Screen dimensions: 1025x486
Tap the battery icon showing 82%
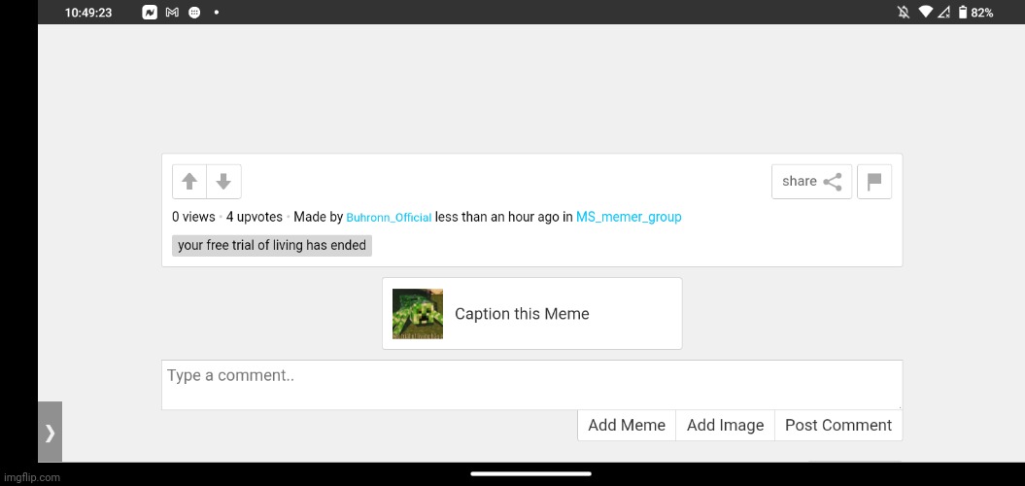(962, 13)
